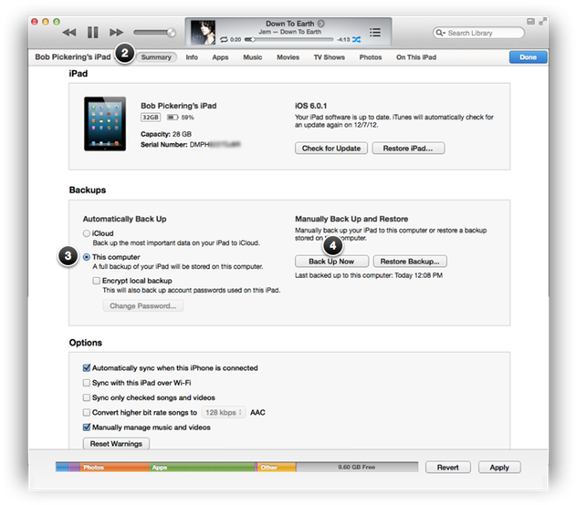Image resolution: width=576 pixels, height=505 pixels.
Task: Switch to the Movies tab
Action: coord(288,57)
